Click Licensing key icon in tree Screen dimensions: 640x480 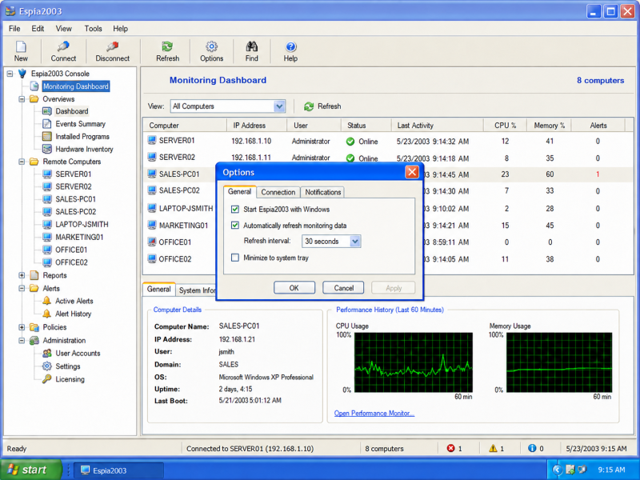(x=47, y=379)
